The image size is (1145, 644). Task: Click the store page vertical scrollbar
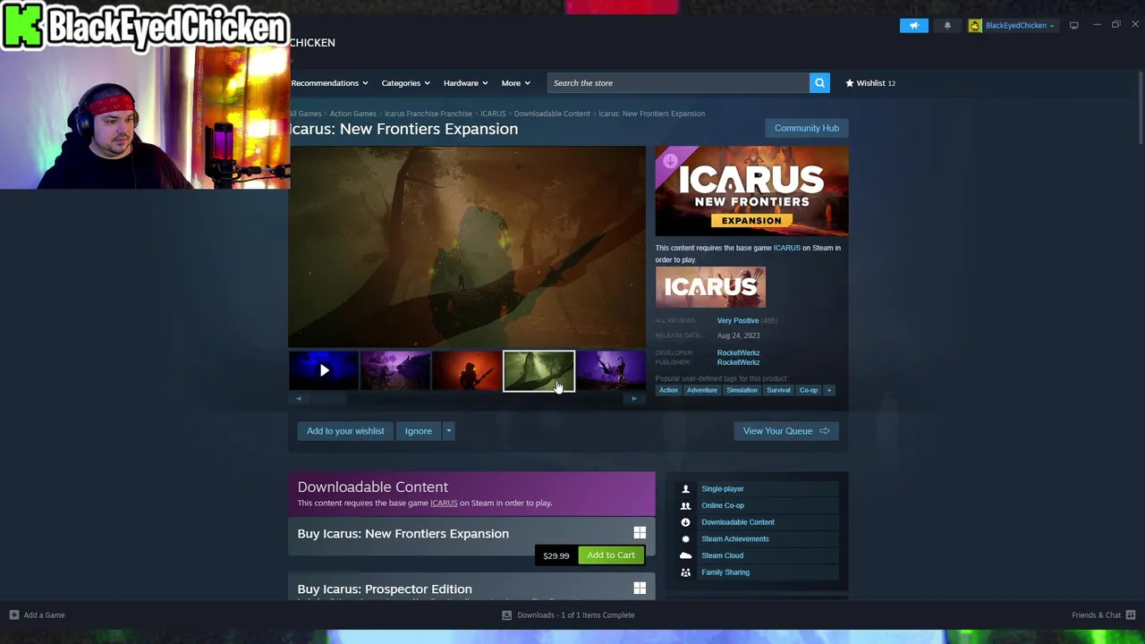pos(1141,107)
